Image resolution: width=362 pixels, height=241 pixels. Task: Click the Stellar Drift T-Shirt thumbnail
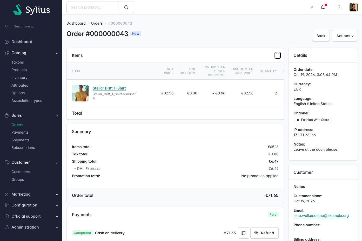[x=80, y=93]
